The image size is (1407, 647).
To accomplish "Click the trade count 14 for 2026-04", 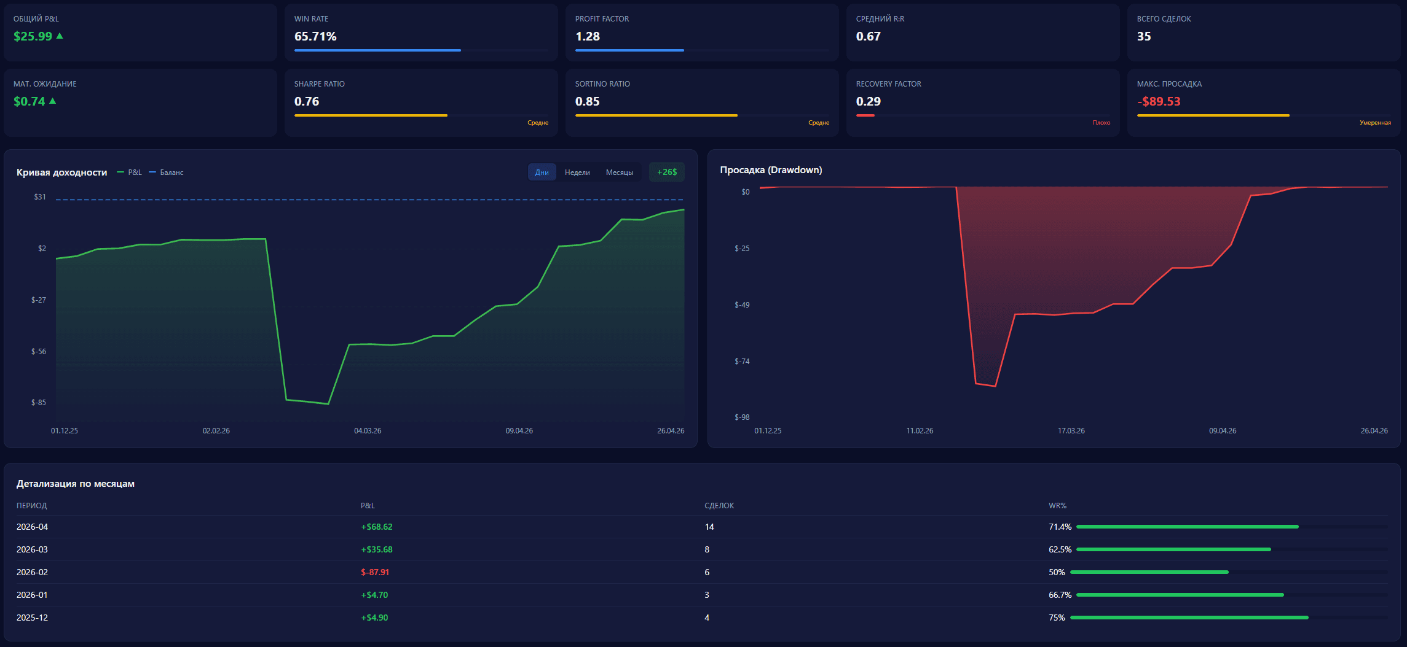I will click(709, 527).
